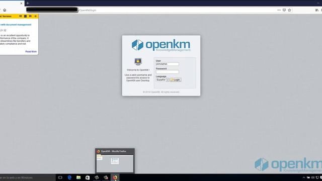Open the page actions three-dot menu
This screenshot has height=181, width=322.
click(x=279, y=10)
